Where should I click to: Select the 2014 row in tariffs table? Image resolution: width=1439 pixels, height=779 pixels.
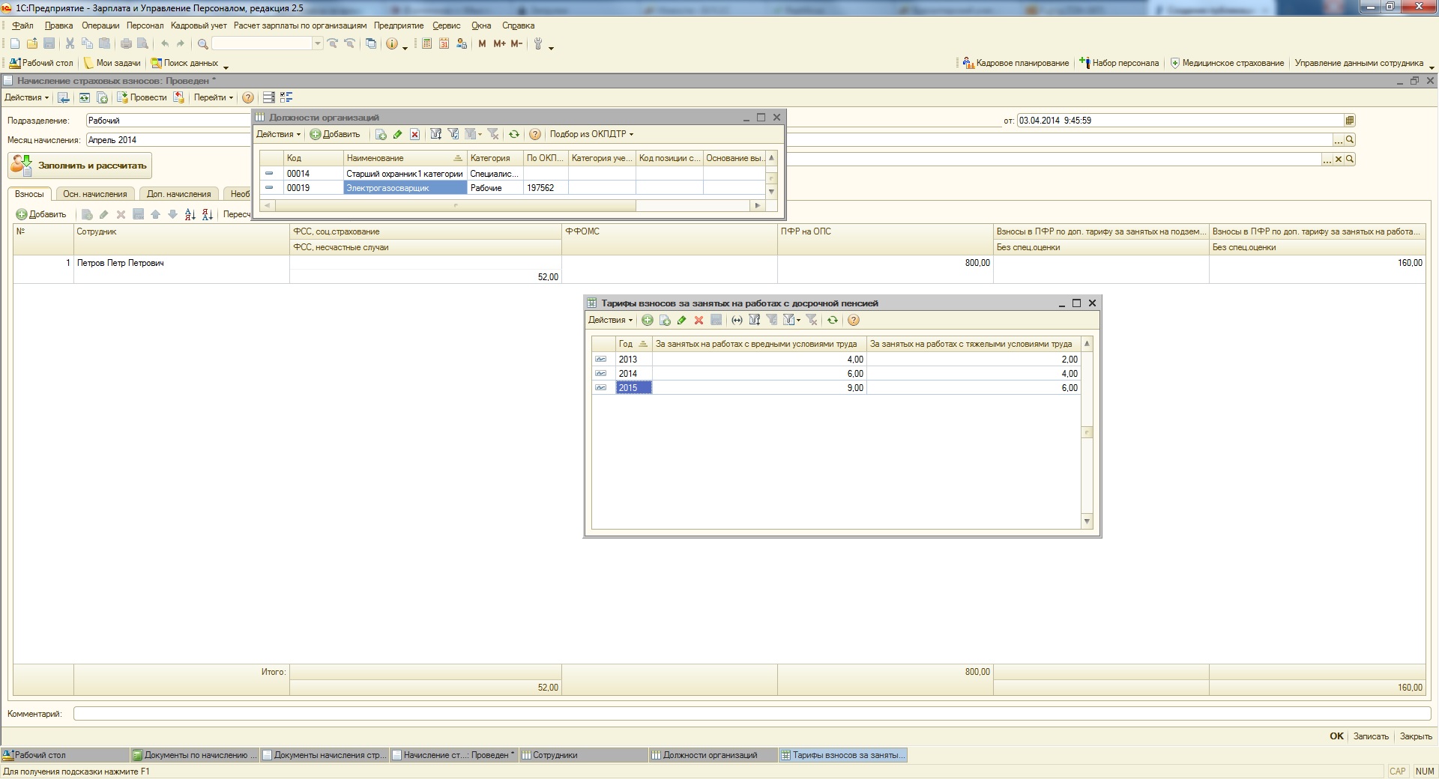pyautogui.click(x=628, y=374)
